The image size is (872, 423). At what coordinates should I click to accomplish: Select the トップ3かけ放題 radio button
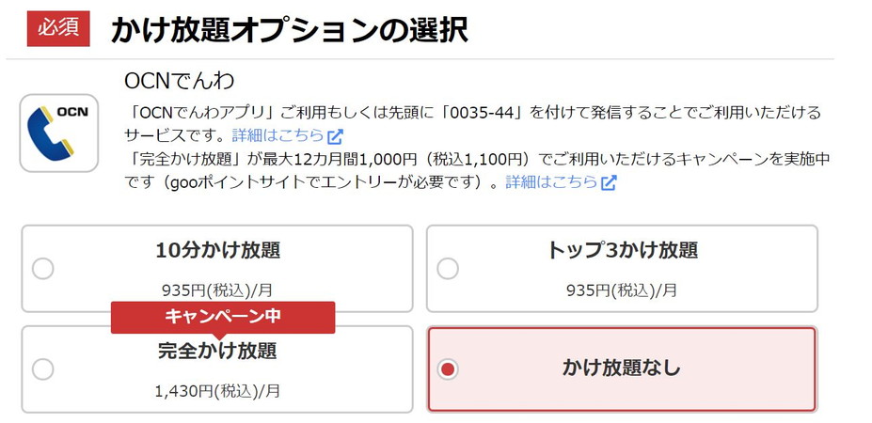(x=448, y=269)
